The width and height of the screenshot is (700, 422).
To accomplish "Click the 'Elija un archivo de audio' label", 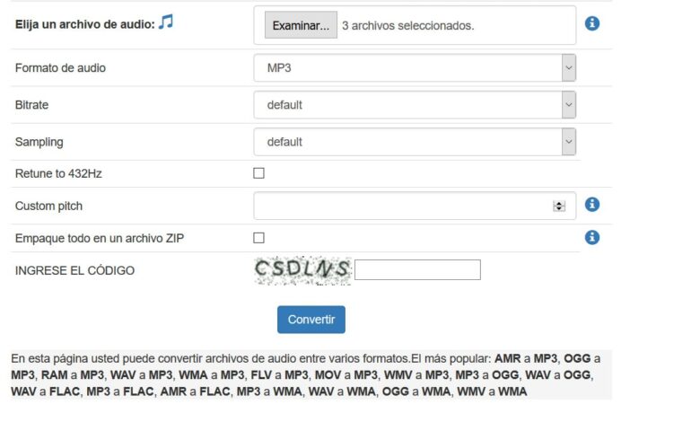I will click(84, 24).
